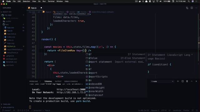Viewport: 200px width, 112px height.
Task: Select the 'if' If Statement snippet suggestion
Action: [x=116, y=54]
